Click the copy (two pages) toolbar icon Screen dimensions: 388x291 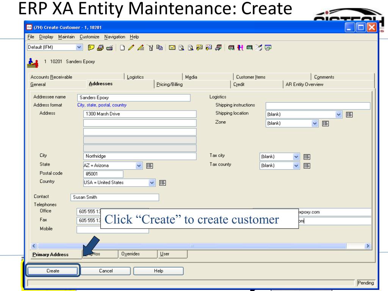pyautogui.click(x=160, y=47)
